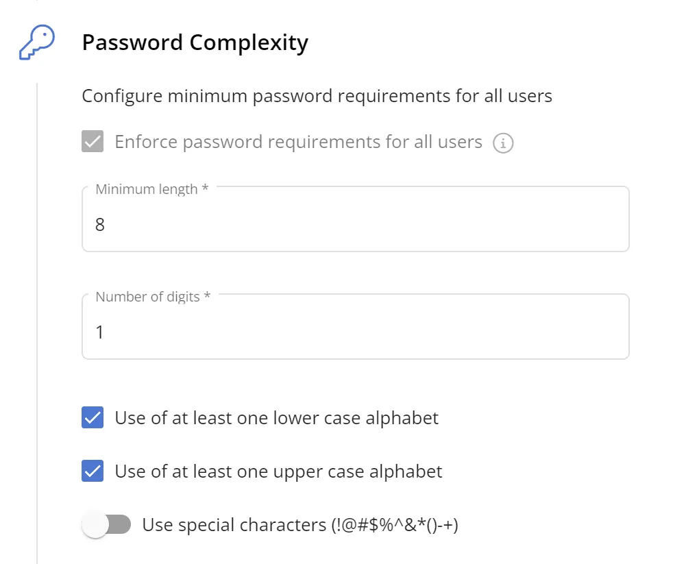This screenshot has height=564, width=673.
Task: Click the value 1 in Number of digits
Action: (x=100, y=332)
